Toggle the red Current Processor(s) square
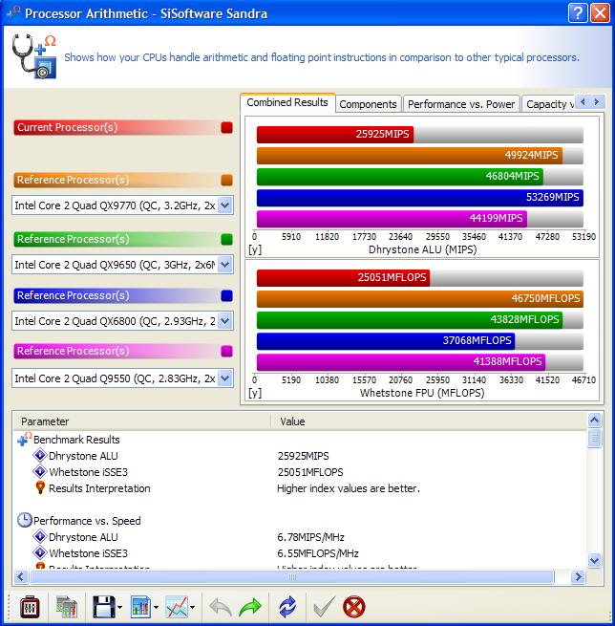 click(227, 127)
